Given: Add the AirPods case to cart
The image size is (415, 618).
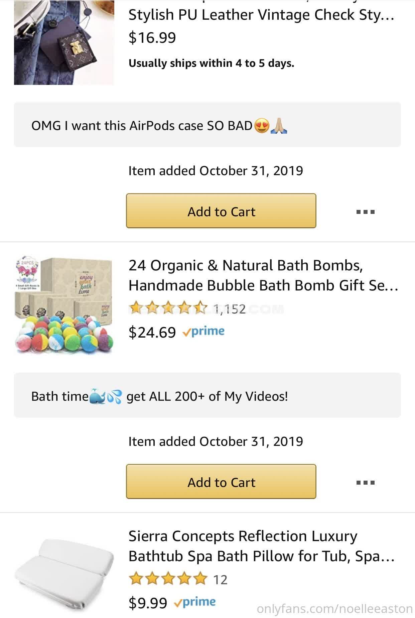Looking at the screenshot, I should pos(221,211).
